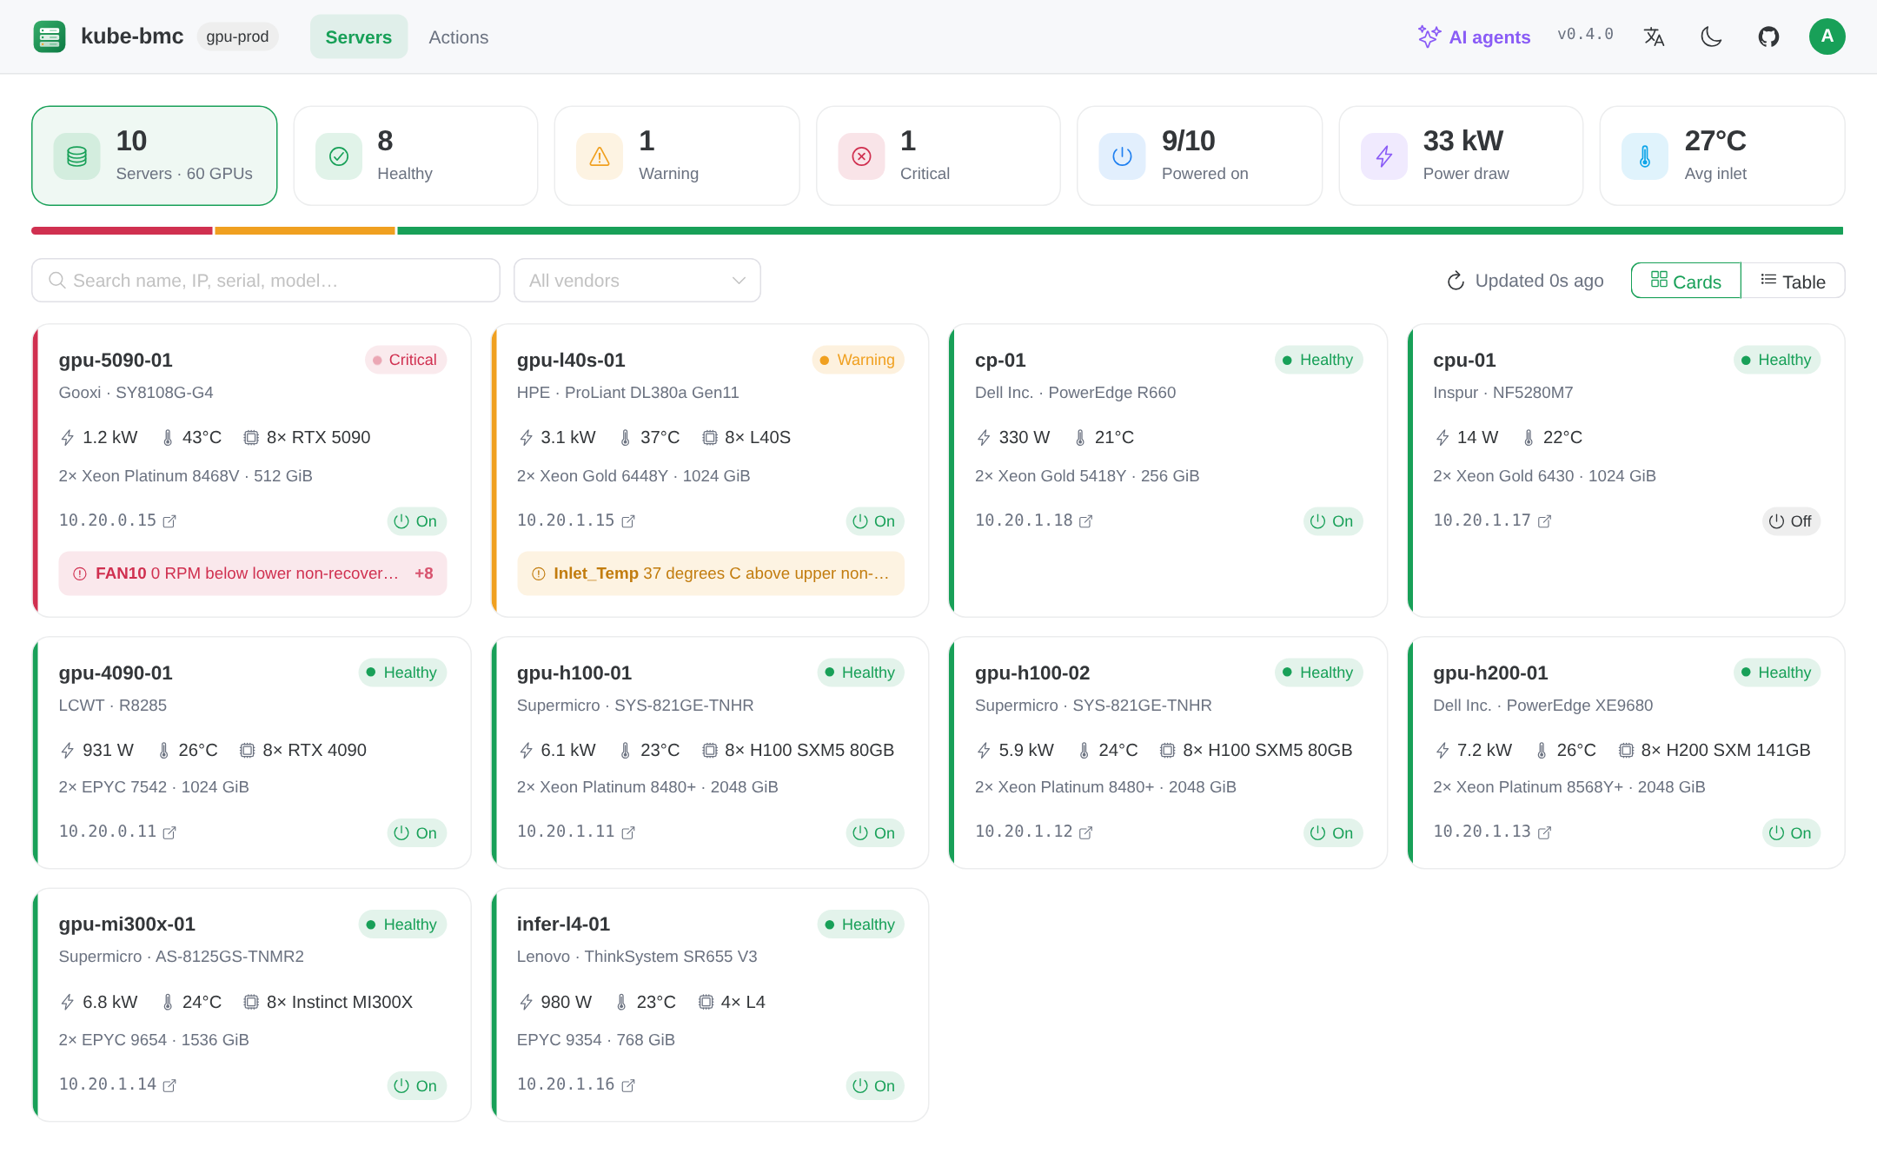Toggle dark mode moon icon
The width and height of the screenshot is (1877, 1173).
1711,36
